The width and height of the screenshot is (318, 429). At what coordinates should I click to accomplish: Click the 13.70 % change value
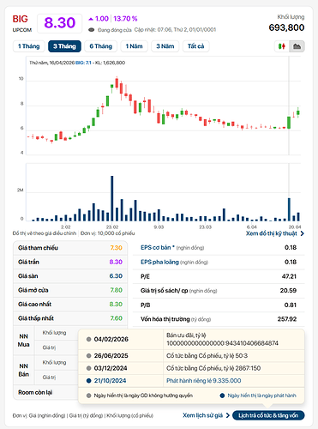pyautogui.click(x=125, y=19)
